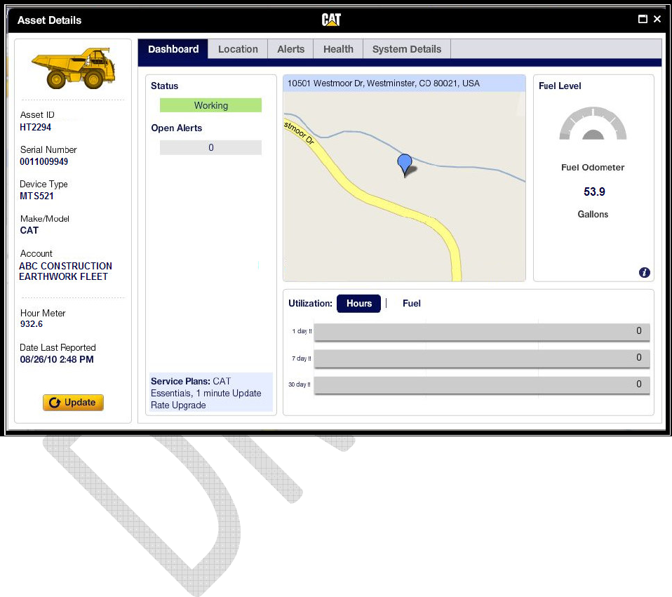Open the Alerts tab
The width and height of the screenshot is (672, 597).
[290, 49]
